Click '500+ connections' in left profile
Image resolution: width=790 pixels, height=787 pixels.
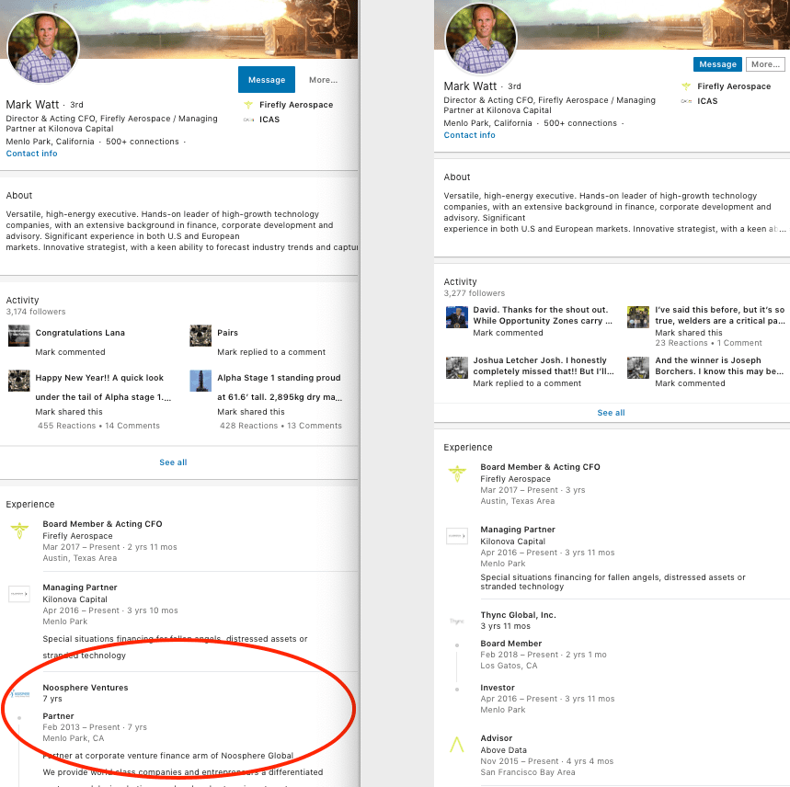142,142
